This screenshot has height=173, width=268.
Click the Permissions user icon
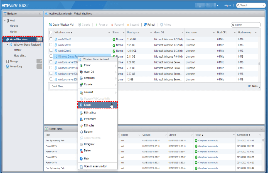(81, 119)
